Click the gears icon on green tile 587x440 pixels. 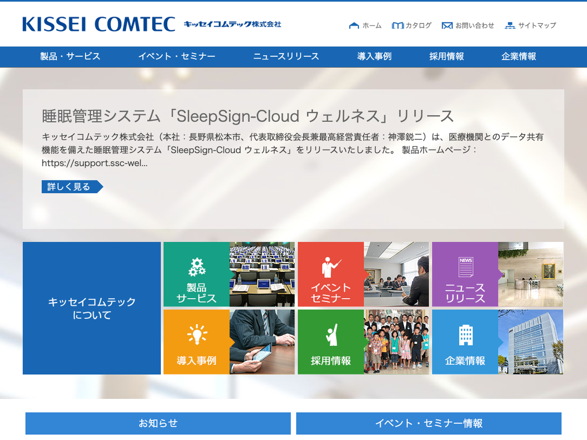(197, 267)
